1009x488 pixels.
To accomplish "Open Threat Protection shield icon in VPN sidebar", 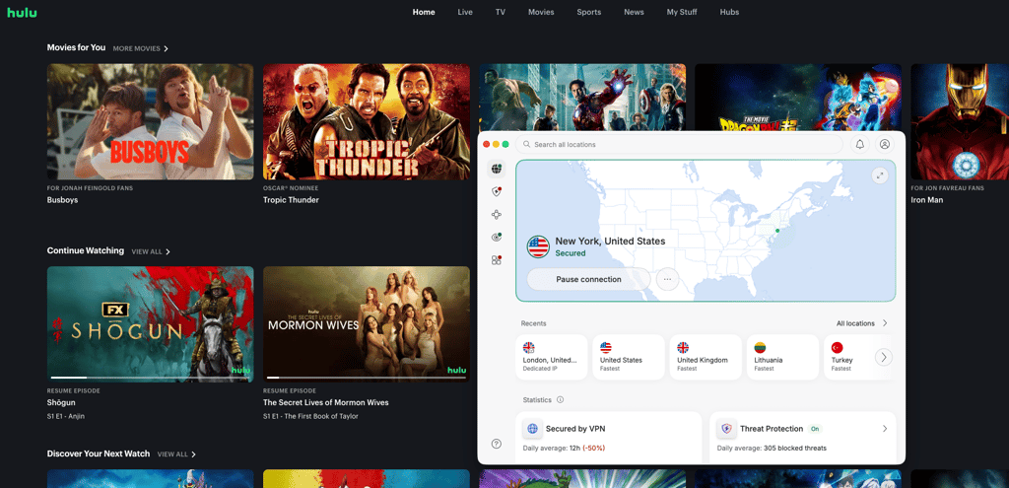I will pos(497,192).
